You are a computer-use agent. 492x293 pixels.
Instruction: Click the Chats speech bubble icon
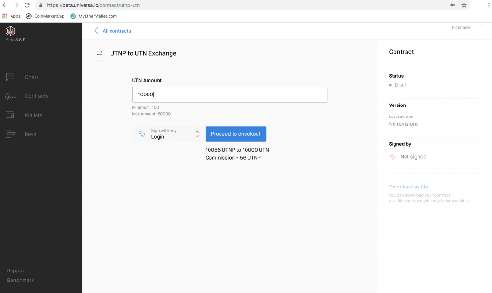11,77
